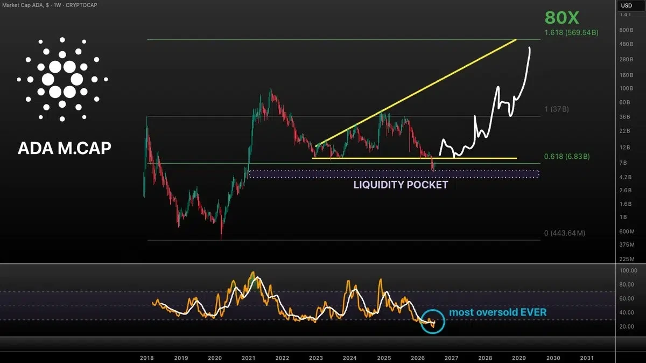Select the 'most oversold EVER' annotation text

[498, 312]
